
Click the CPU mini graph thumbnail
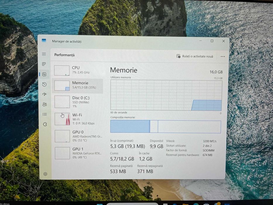[x=62, y=70]
